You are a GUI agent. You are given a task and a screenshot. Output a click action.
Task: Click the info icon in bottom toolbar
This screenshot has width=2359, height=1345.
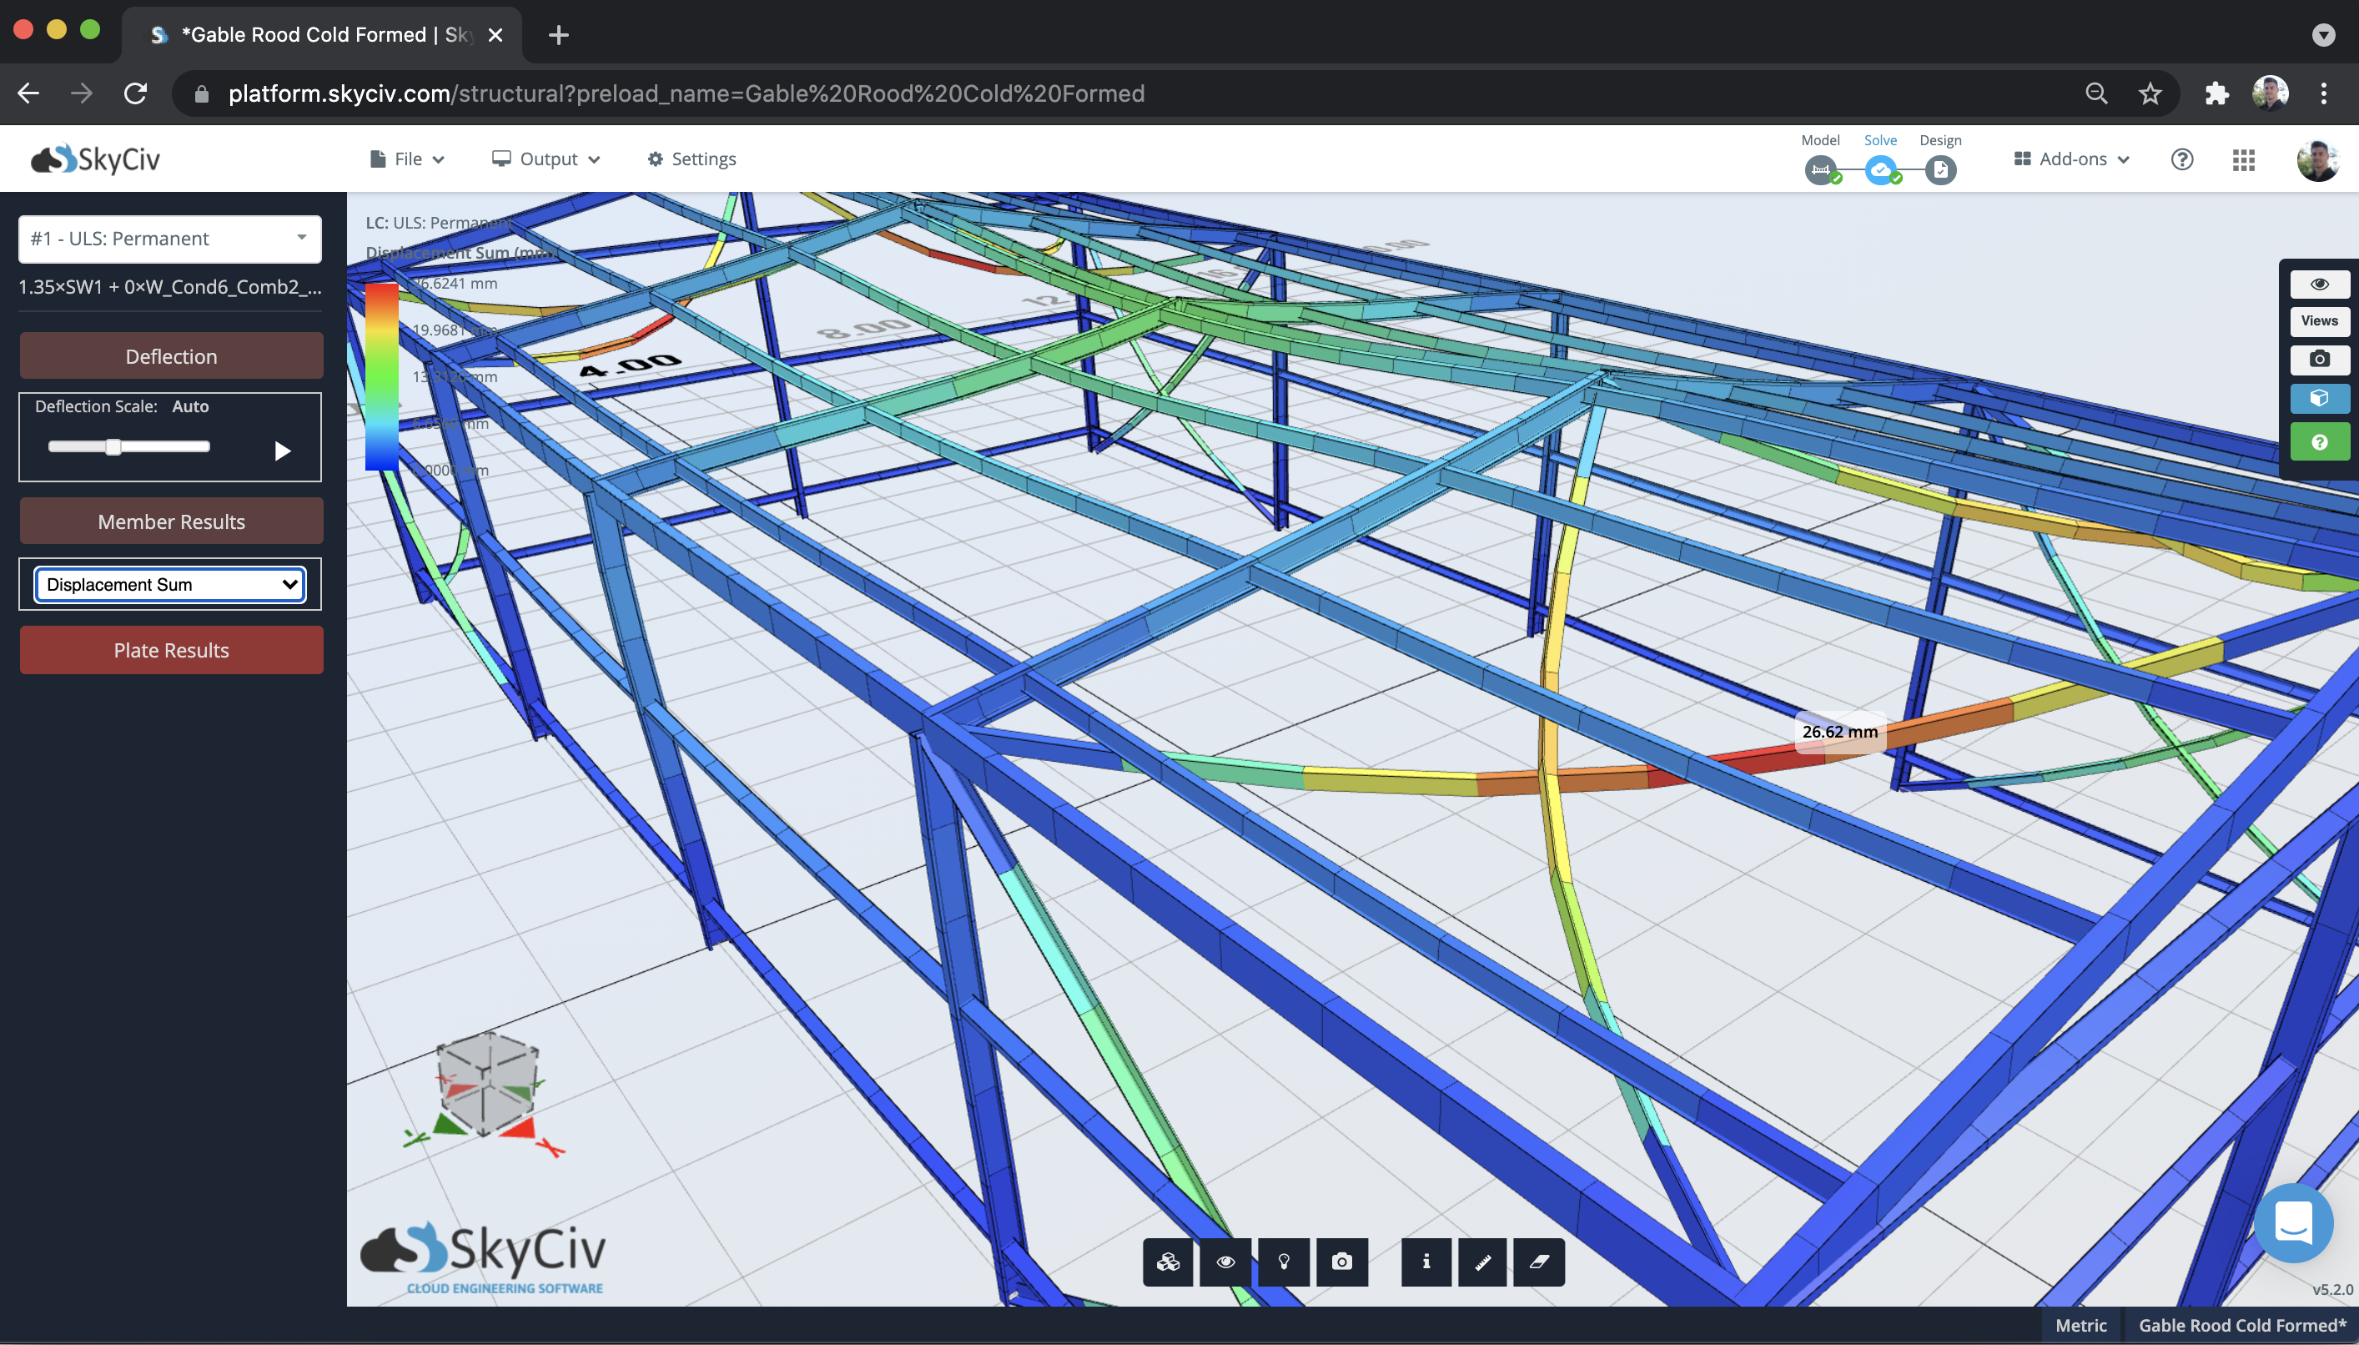pos(1426,1262)
